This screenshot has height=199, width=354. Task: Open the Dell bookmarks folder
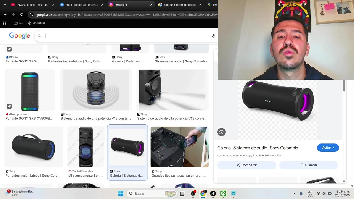pos(19,23)
